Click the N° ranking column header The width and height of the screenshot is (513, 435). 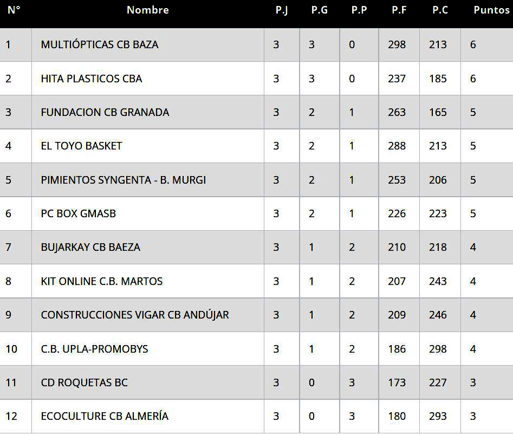14,10
